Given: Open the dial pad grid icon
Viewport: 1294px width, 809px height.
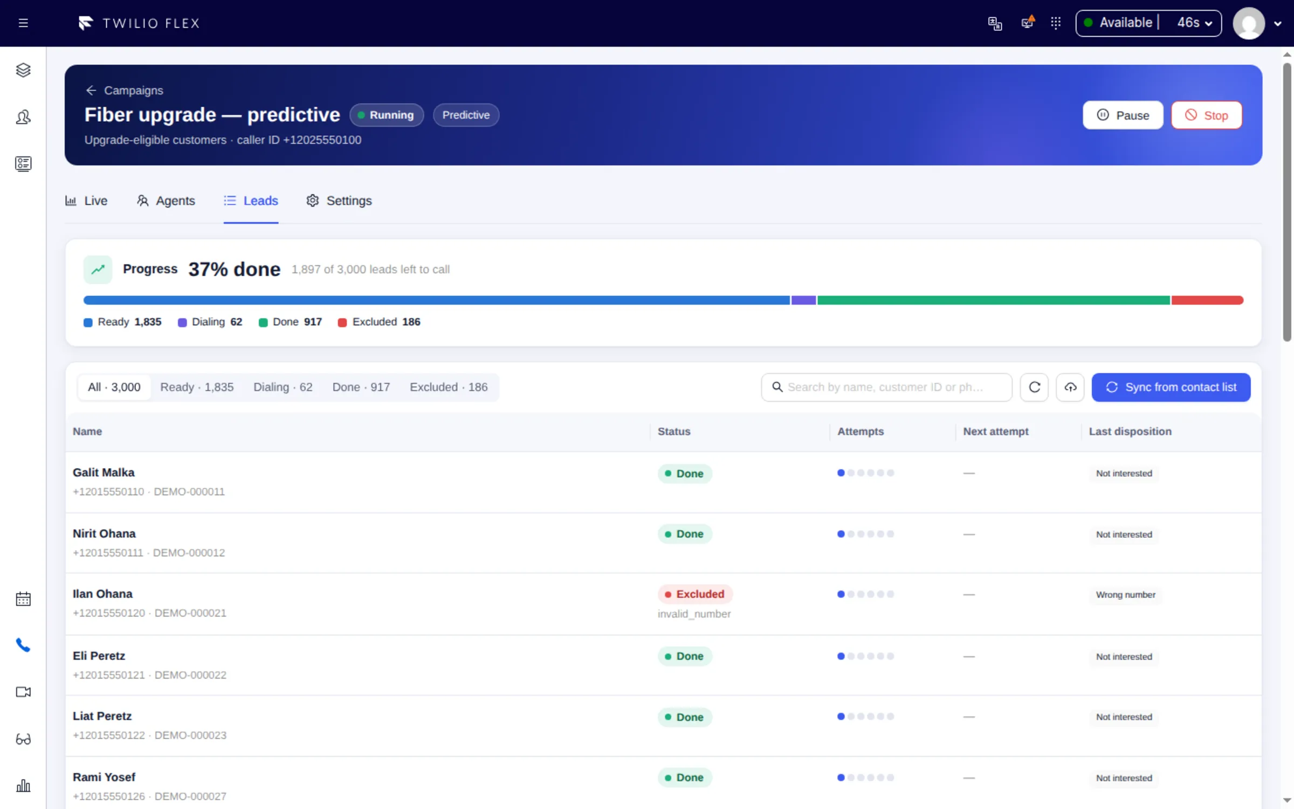Looking at the screenshot, I should (x=1056, y=23).
